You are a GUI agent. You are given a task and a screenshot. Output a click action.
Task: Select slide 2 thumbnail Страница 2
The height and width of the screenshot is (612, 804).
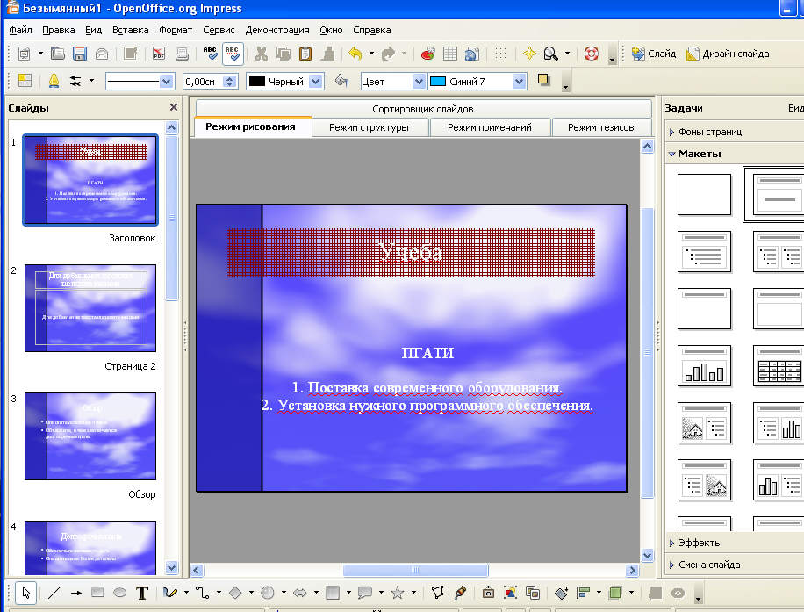(x=90, y=308)
